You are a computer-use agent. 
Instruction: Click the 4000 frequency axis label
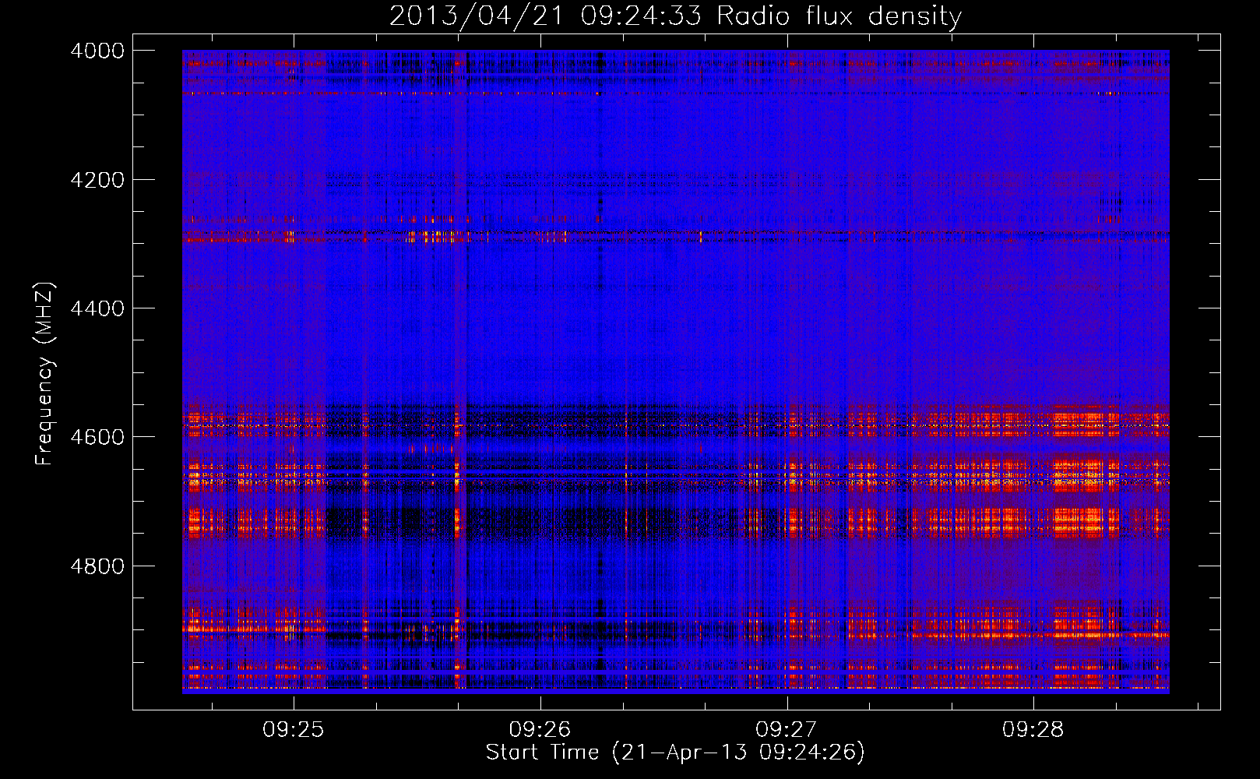(x=97, y=51)
